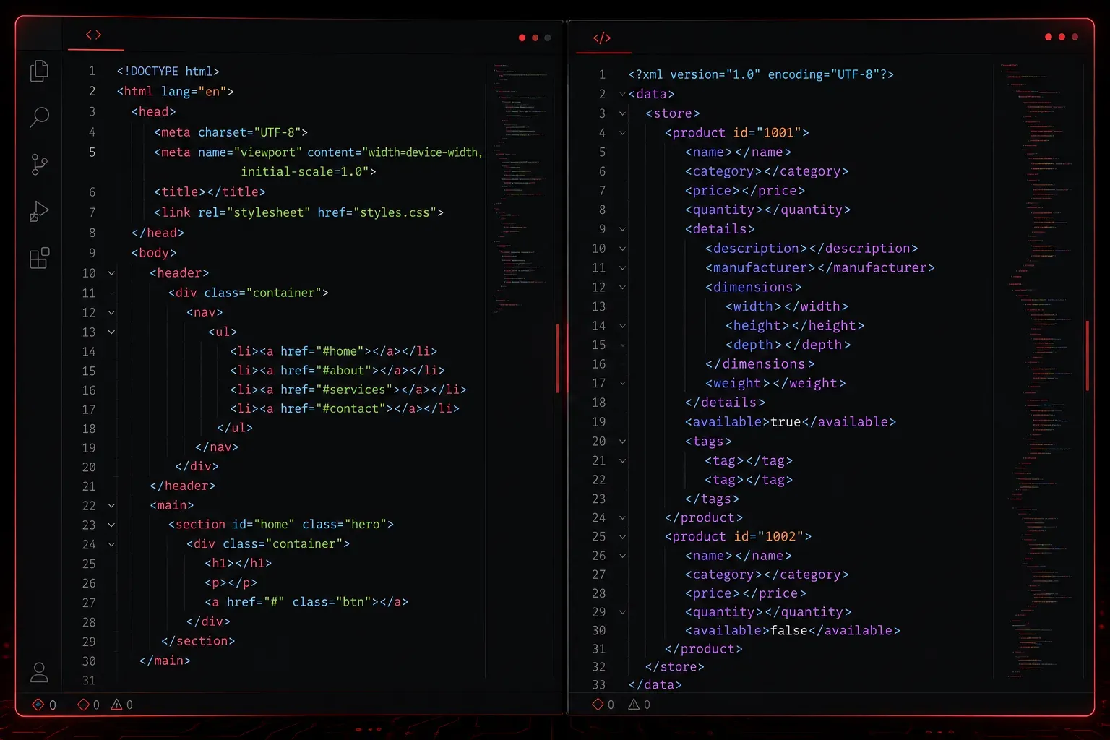
Task: Click the <?xml version="1.0" declaration line
Action: click(761, 74)
